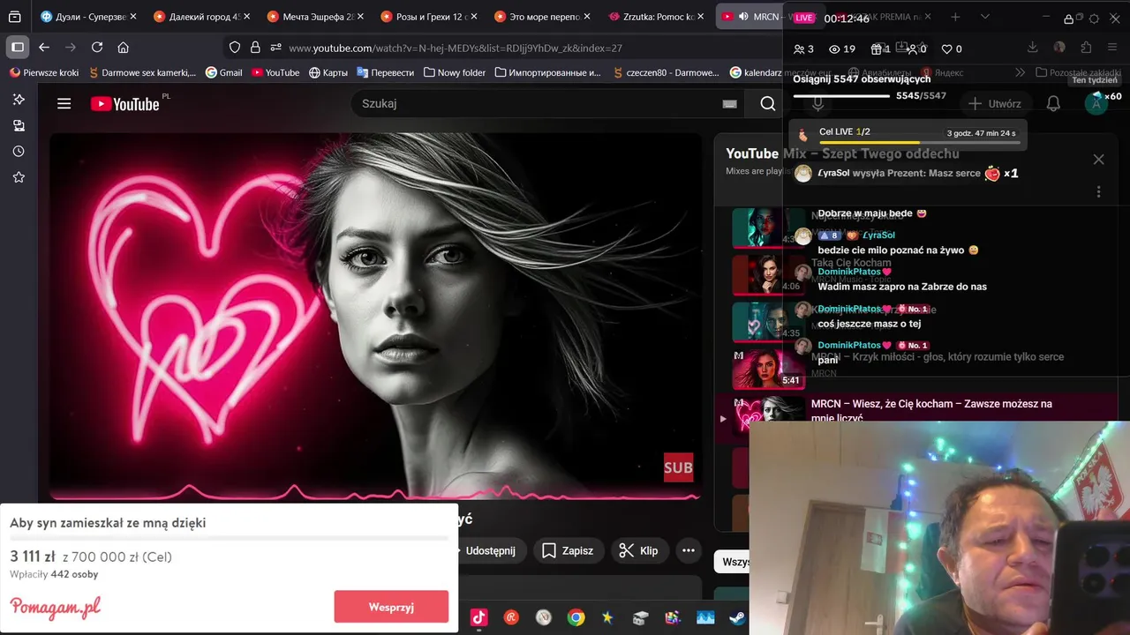Click the Wszystkie filter chip
Image resolution: width=1130 pixels, height=635 pixels.
pos(732,562)
